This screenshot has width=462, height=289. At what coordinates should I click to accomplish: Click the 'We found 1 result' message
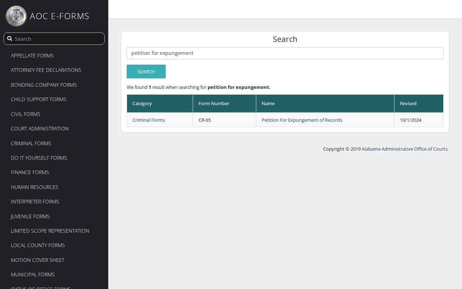(x=199, y=87)
